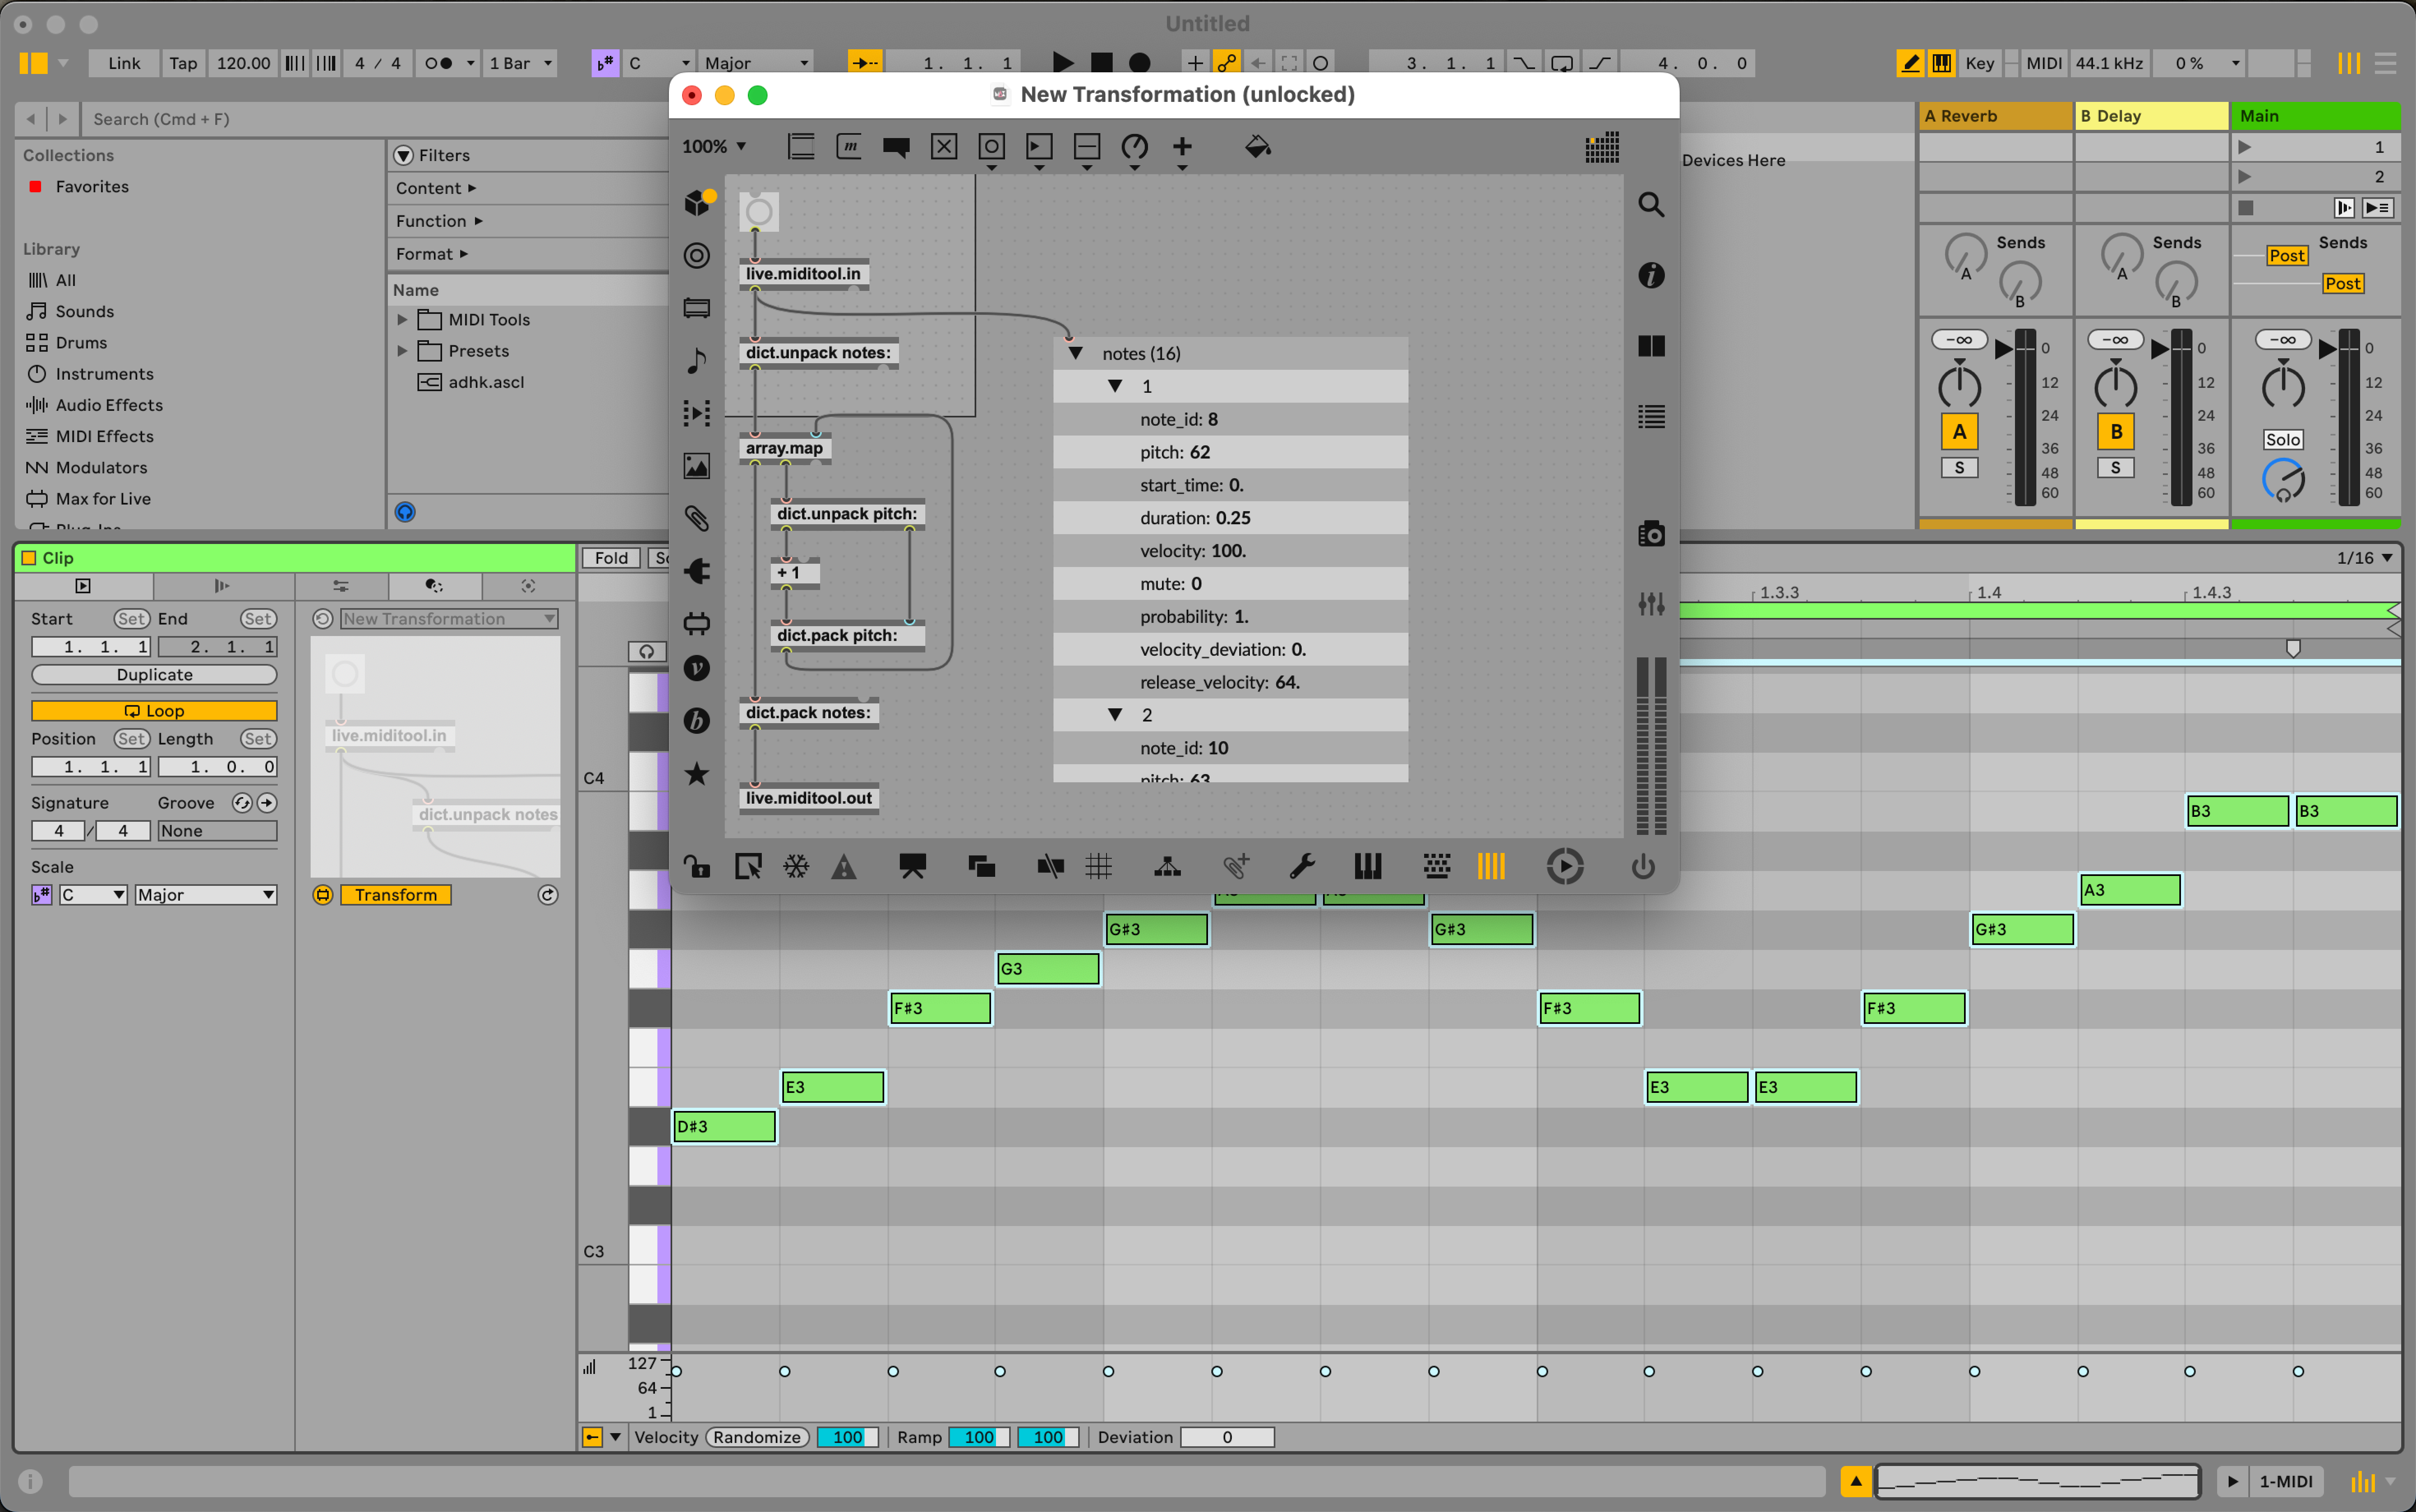
Task: Select the D#3 note in piano roll
Action: tap(724, 1127)
